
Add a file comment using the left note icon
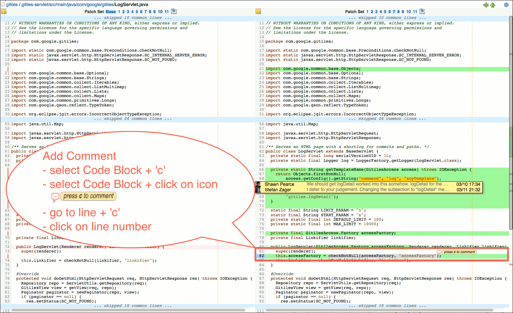pos(4,12)
